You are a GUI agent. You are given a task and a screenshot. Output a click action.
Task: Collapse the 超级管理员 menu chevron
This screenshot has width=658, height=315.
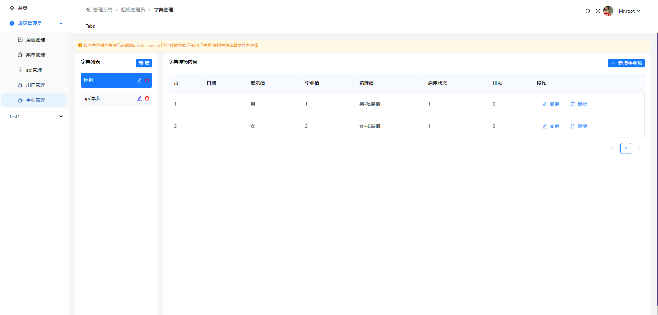click(x=61, y=23)
